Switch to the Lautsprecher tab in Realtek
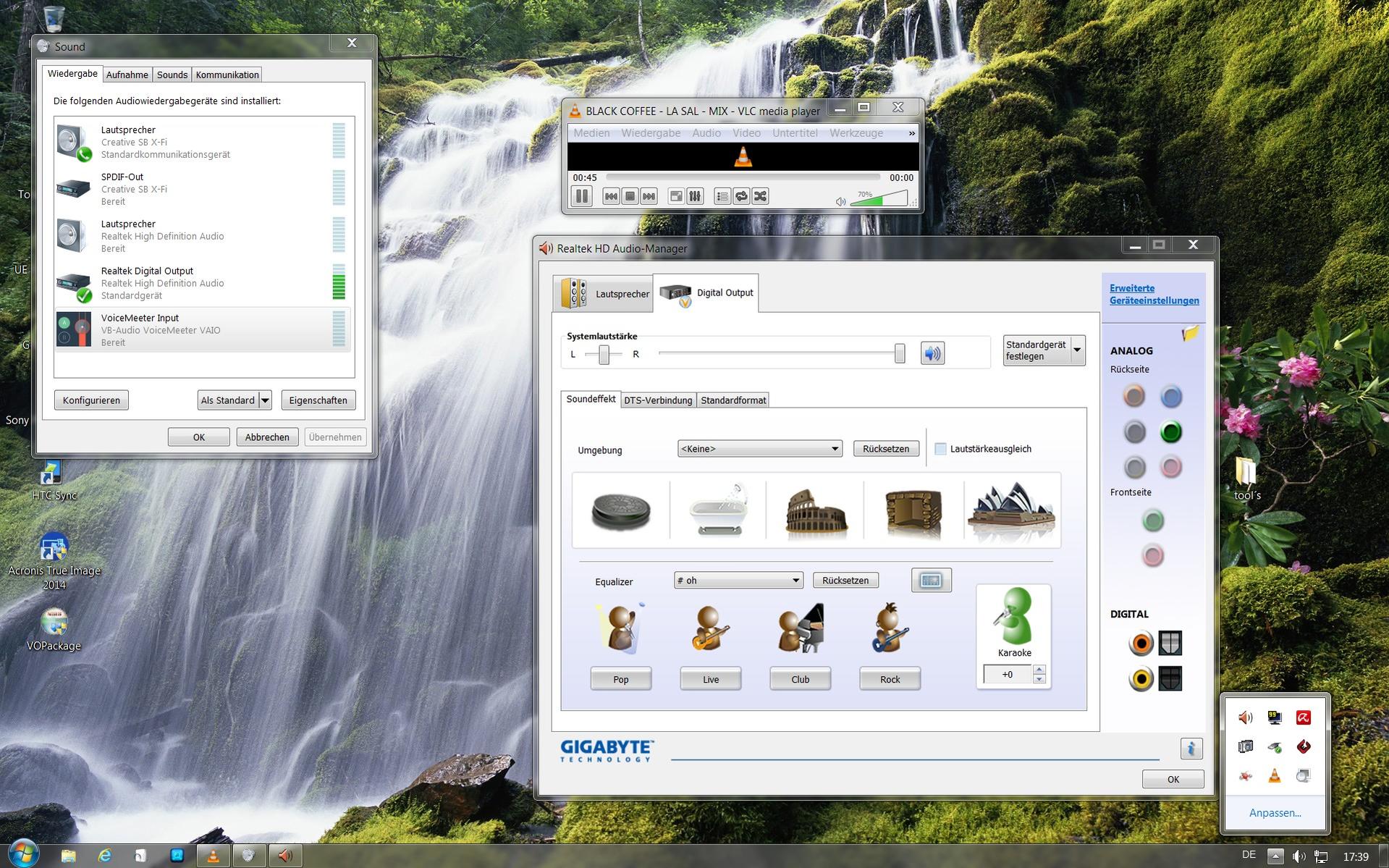This screenshot has width=1389, height=868. 603,293
